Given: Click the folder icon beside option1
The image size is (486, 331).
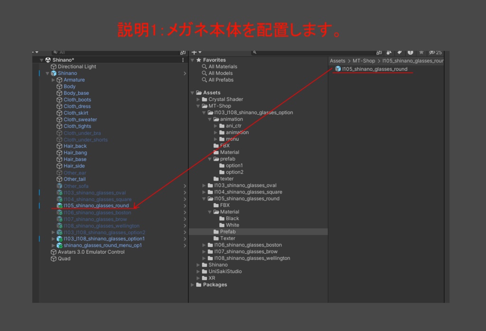Looking at the screenshot, I should click(222, 165).
